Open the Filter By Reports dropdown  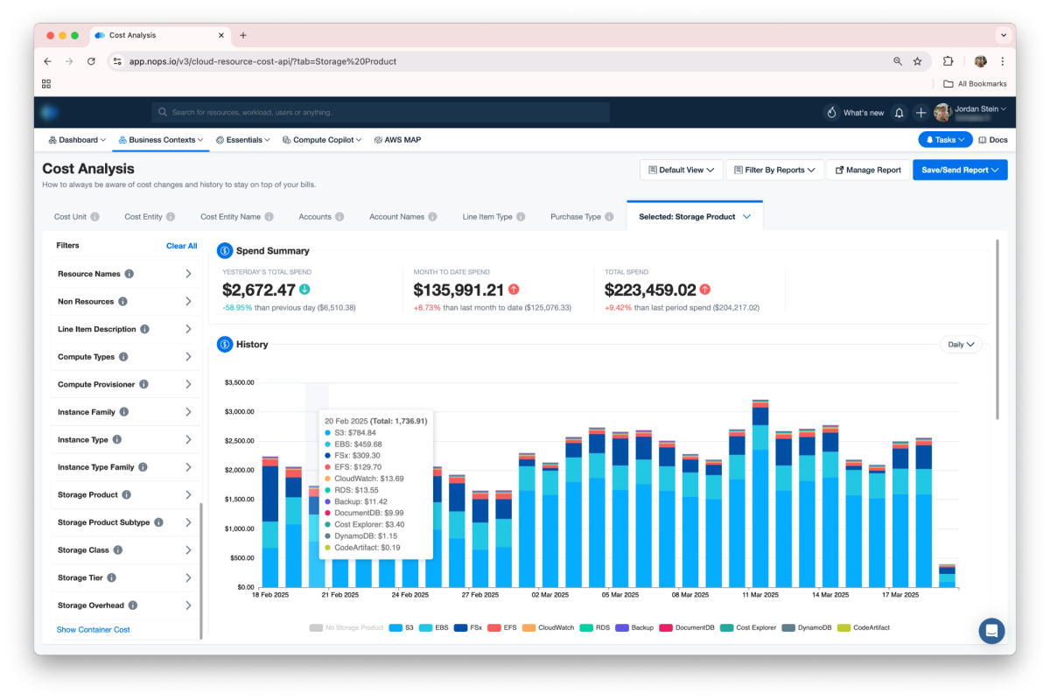tap(774, 170)
